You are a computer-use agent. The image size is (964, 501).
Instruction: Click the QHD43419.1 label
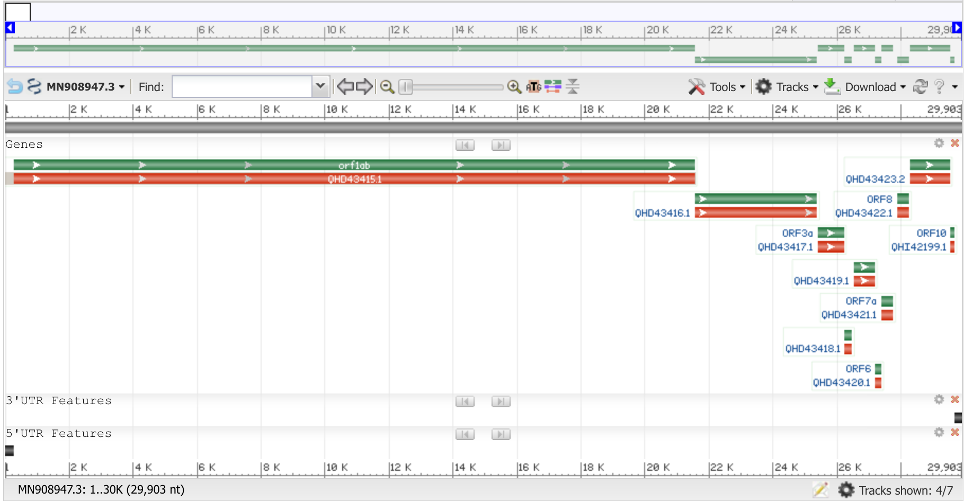(822, 281)
